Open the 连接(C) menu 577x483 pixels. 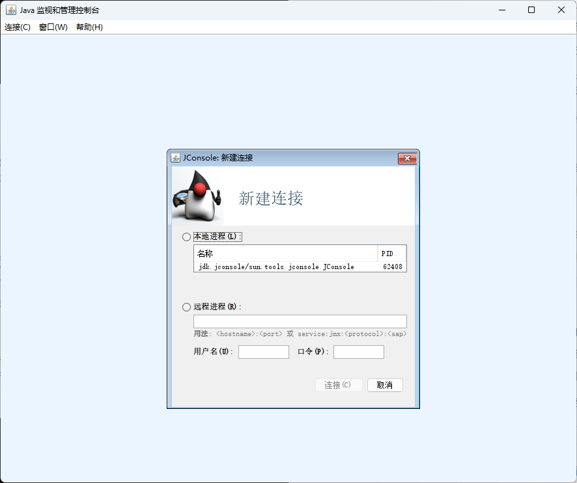click(x=18, y=27)
